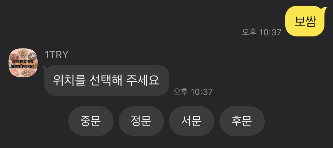Reply with the west gate (서문) choice
Screen dimensions: 333x148
(192, 121)
